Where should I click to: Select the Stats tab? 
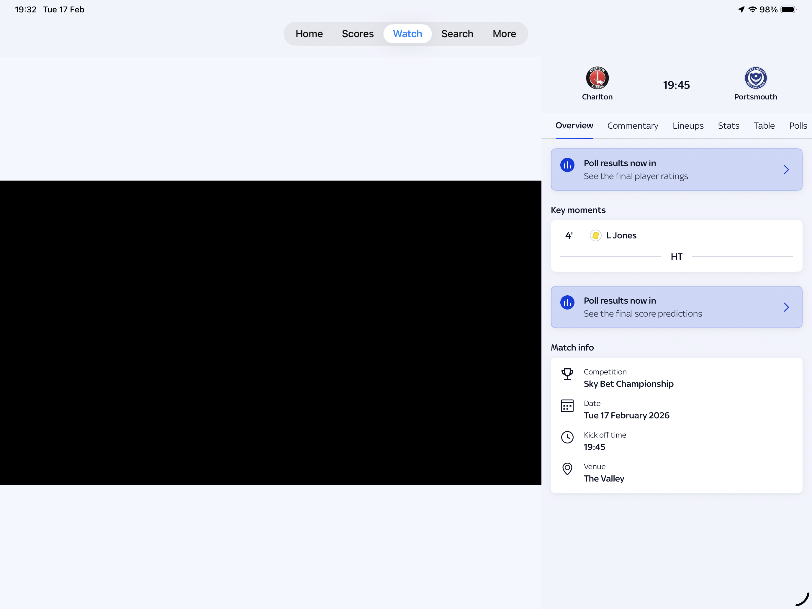[x=728, y=126]
